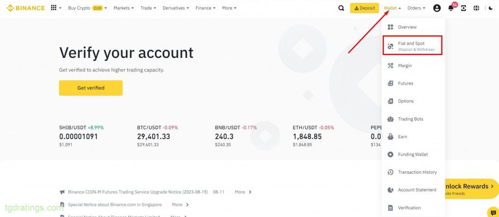
Task: Click More next to COIN-M notice
Action: (243, 192)
